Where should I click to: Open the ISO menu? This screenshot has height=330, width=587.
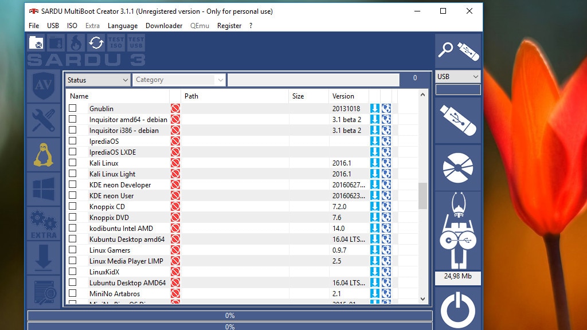point(72,25)
